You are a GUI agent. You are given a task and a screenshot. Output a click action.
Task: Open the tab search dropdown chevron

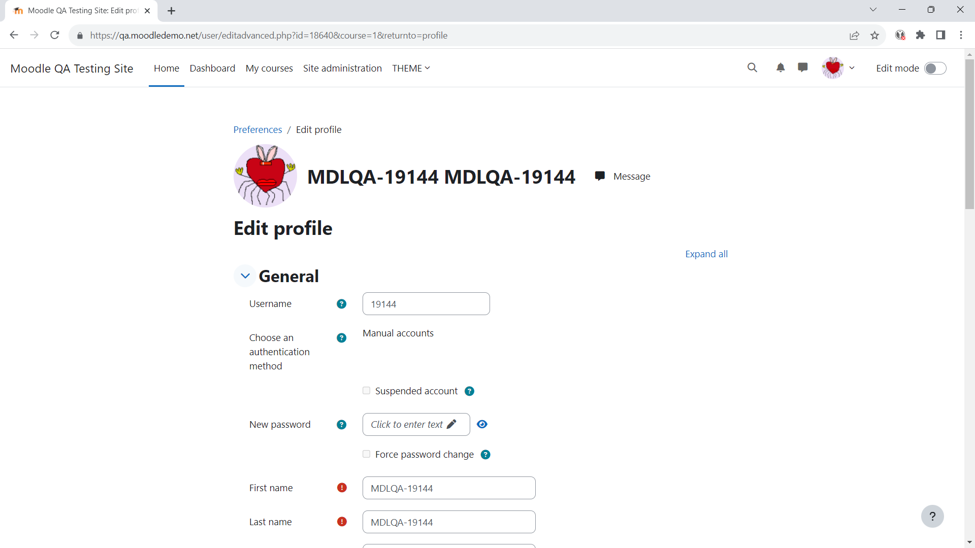pyautogui.click(x=873, y=10)
